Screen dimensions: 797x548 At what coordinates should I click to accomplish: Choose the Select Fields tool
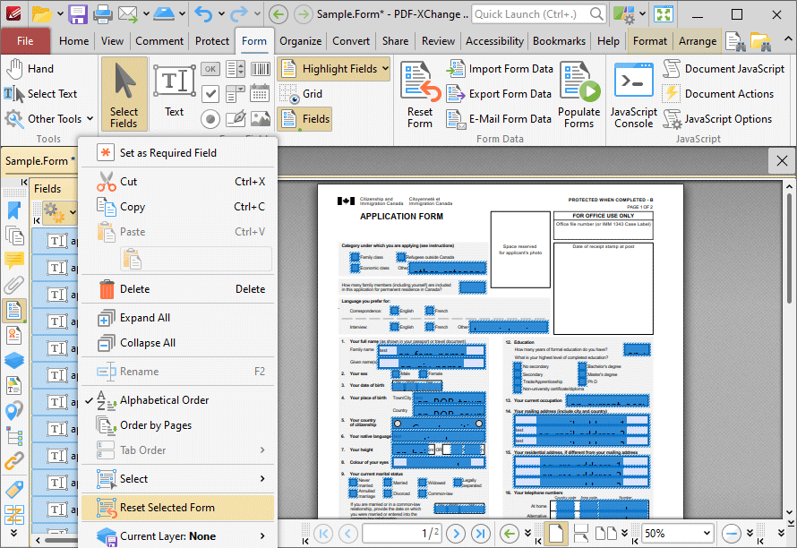tap(124, 94)
